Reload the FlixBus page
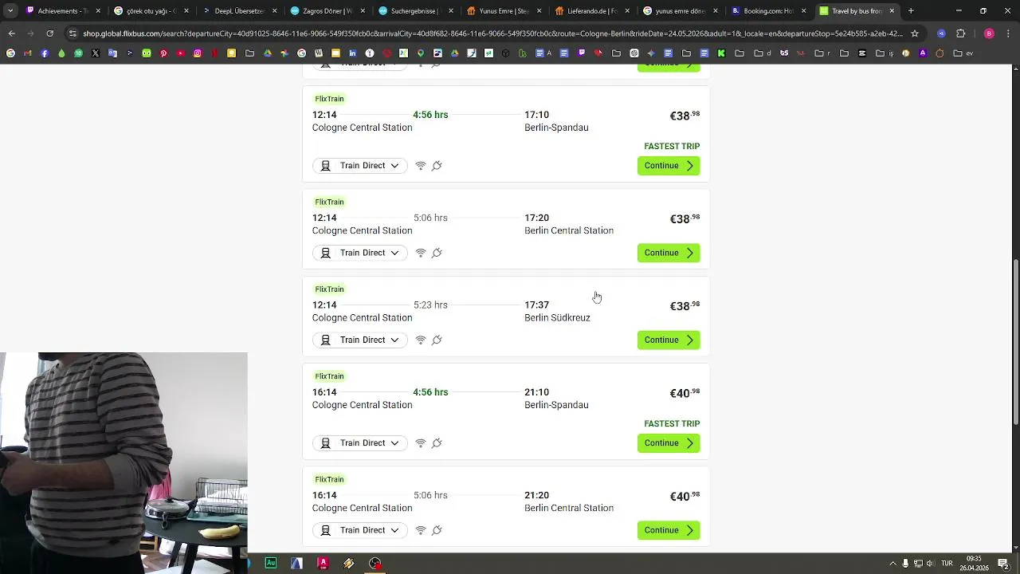Image resolution: width=1020 pixels, height=574 pixels. [x=49, y=33]
